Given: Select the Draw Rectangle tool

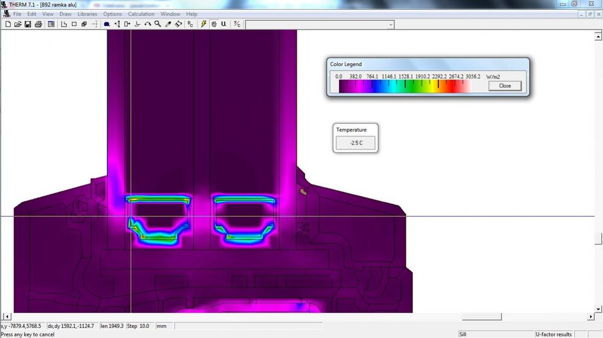Looking at the screenshot, I should click(74, 25).
